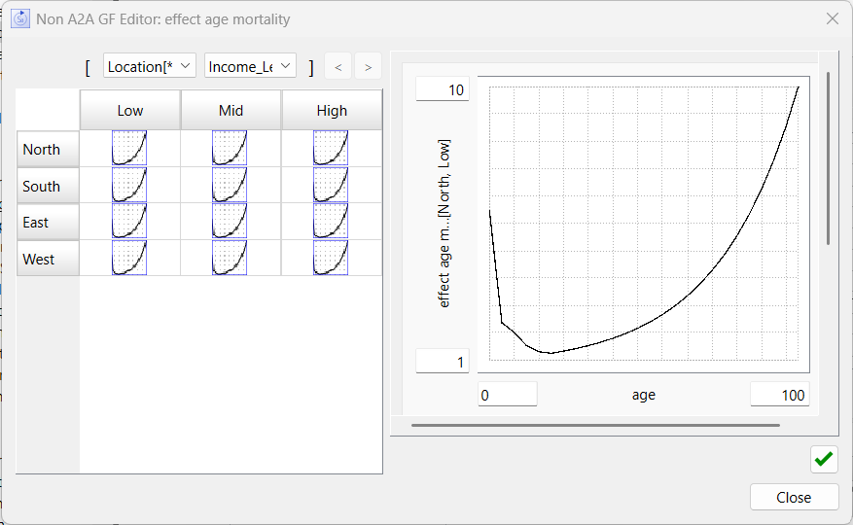Click the editor window title icon
The image size is (853, 525).
click(x=20, y=18)
